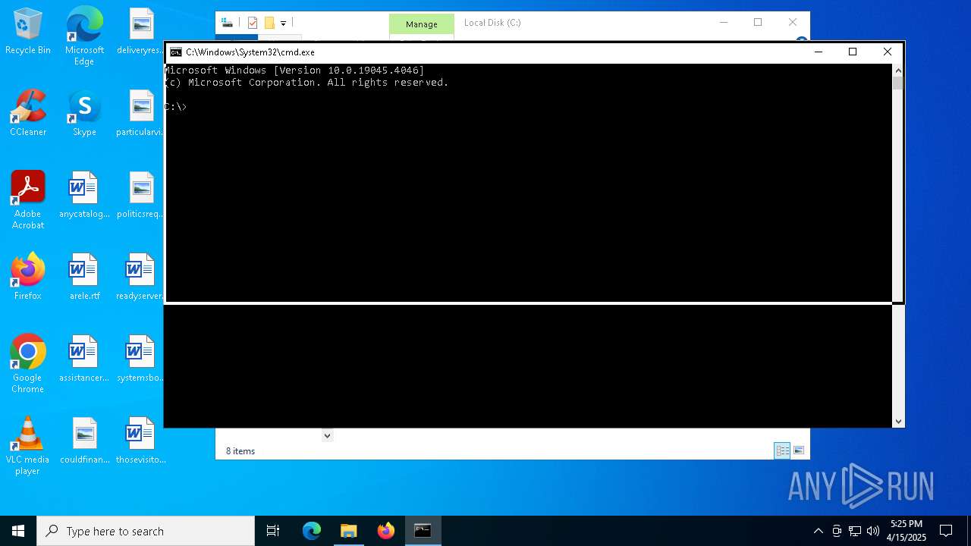Click the 8 items status text in Explorer
This screenshot has width=971, height=546.
240,451
